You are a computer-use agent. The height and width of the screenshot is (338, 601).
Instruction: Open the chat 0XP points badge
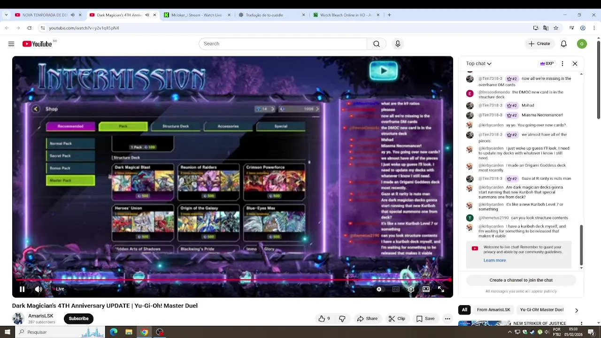point(547,63)
